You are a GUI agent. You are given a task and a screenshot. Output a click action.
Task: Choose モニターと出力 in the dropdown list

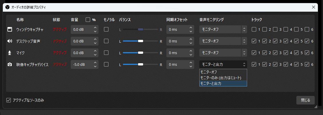(x=223, y=83)
